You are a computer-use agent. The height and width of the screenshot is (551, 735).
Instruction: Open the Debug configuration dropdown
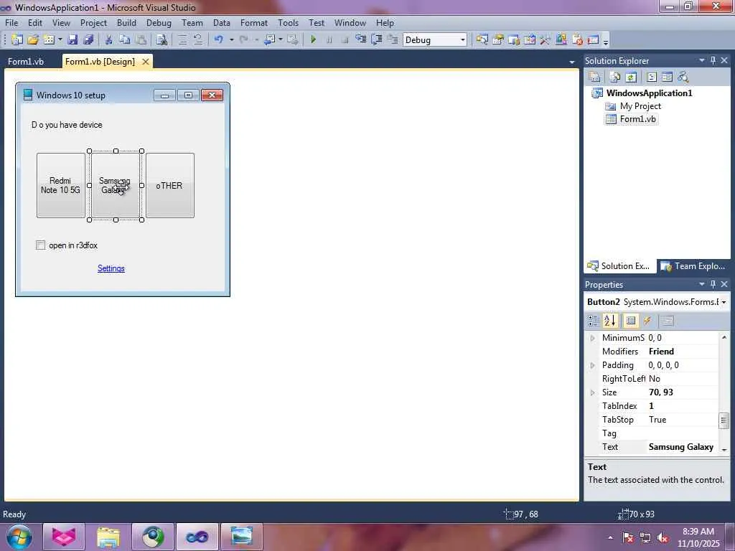(463, 40)
